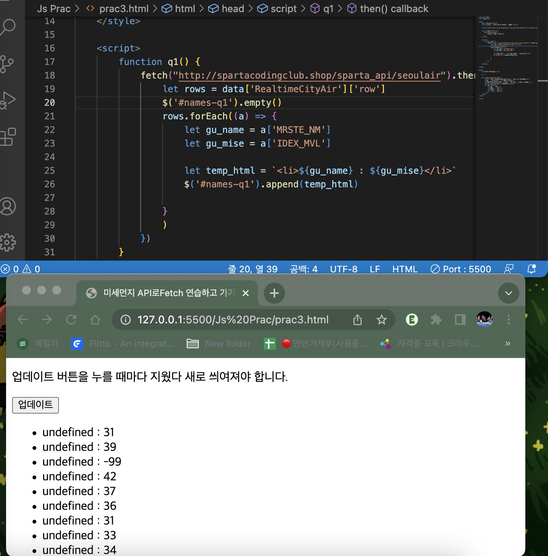Click line number 20 in the gutter

click(x=50, y=102)
